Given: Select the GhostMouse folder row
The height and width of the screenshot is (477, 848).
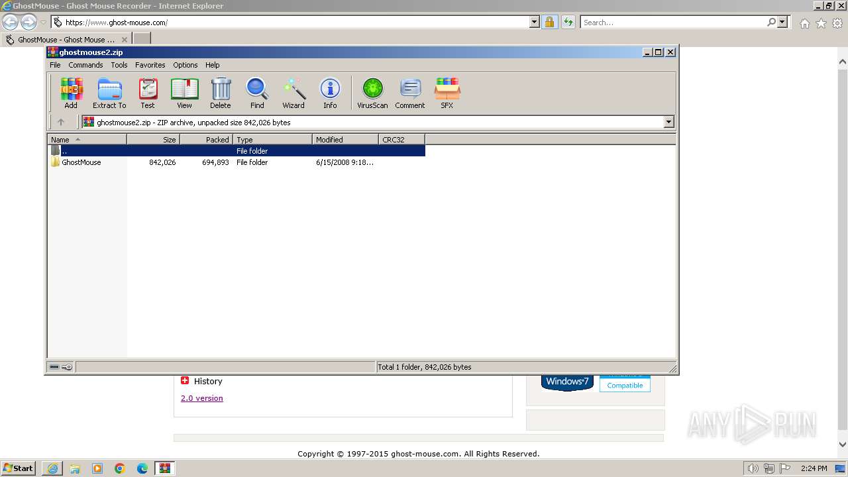Looking at the screenshot, I should (x=237, y=162).
